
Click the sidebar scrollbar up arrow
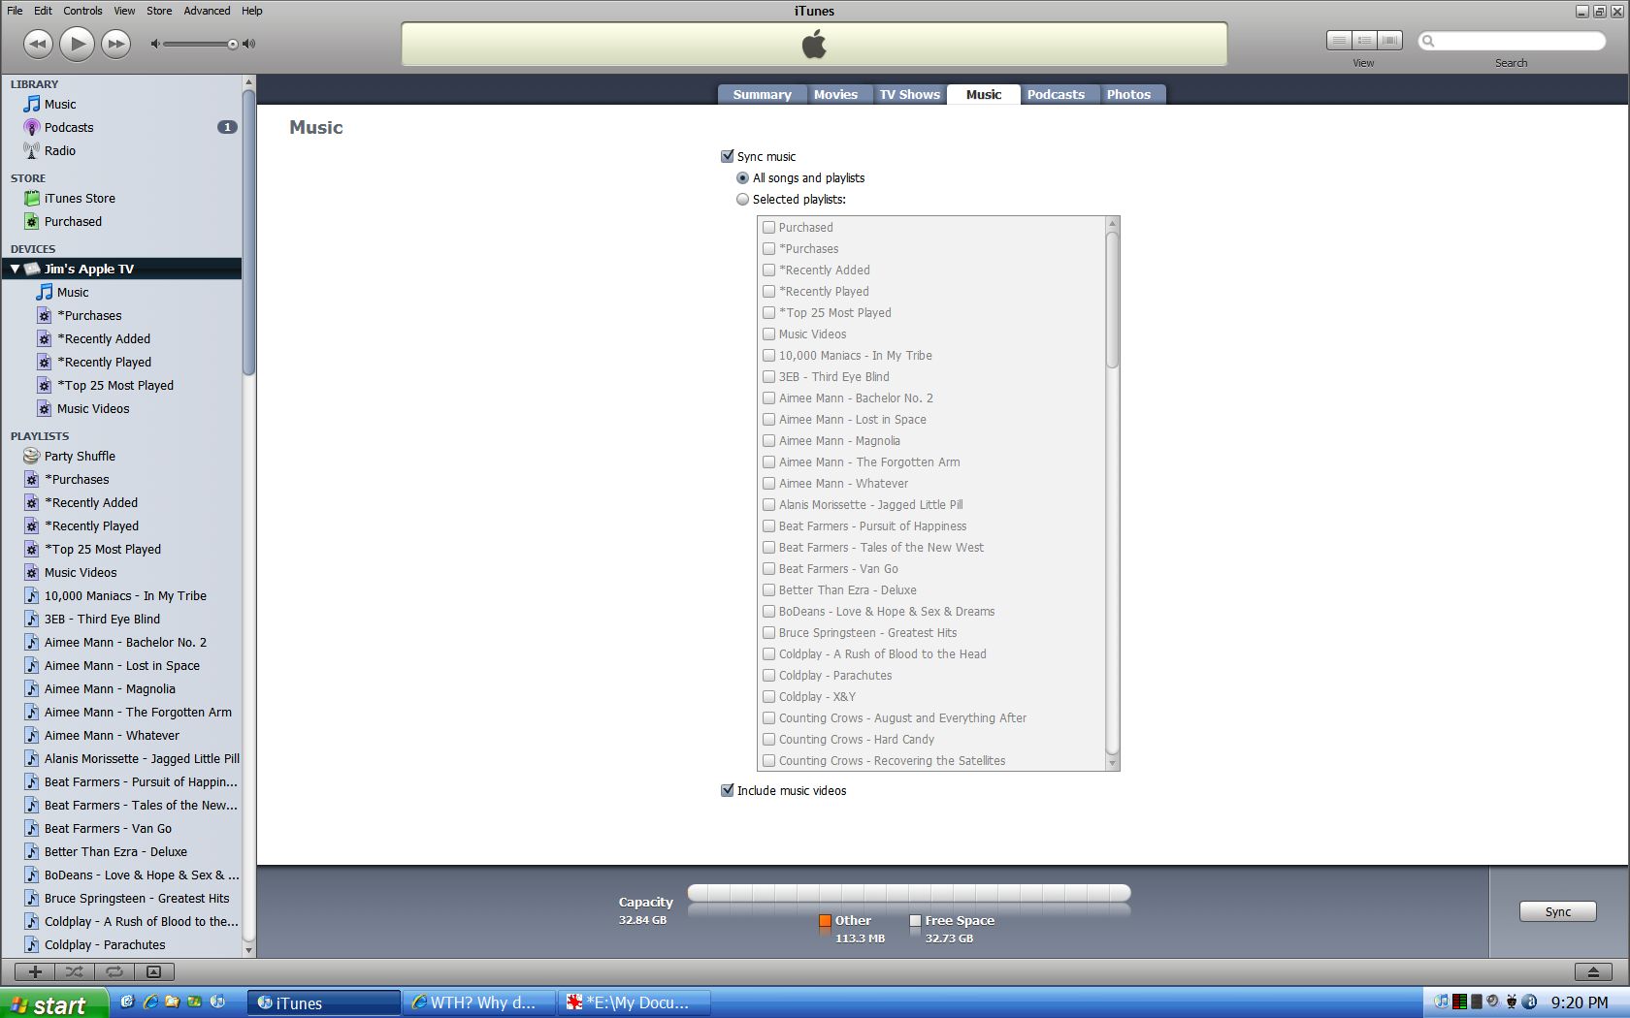pyautogui.click(x=248, y=82)
